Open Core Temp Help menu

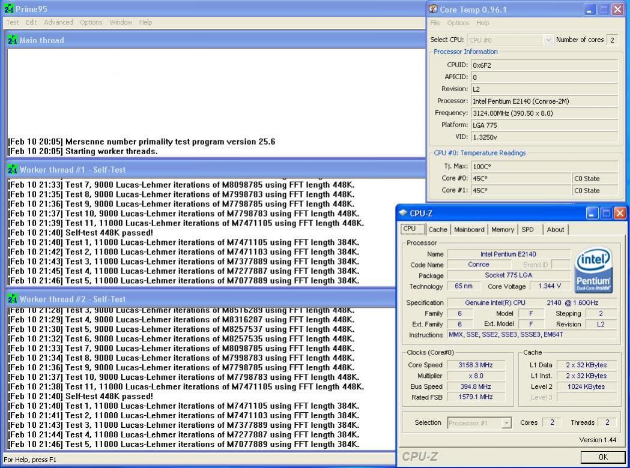(x=483, y=23)
